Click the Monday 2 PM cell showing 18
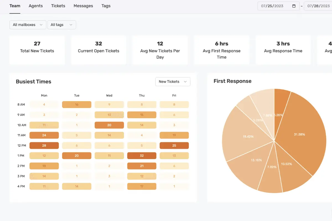 click(x=44, y=166)
